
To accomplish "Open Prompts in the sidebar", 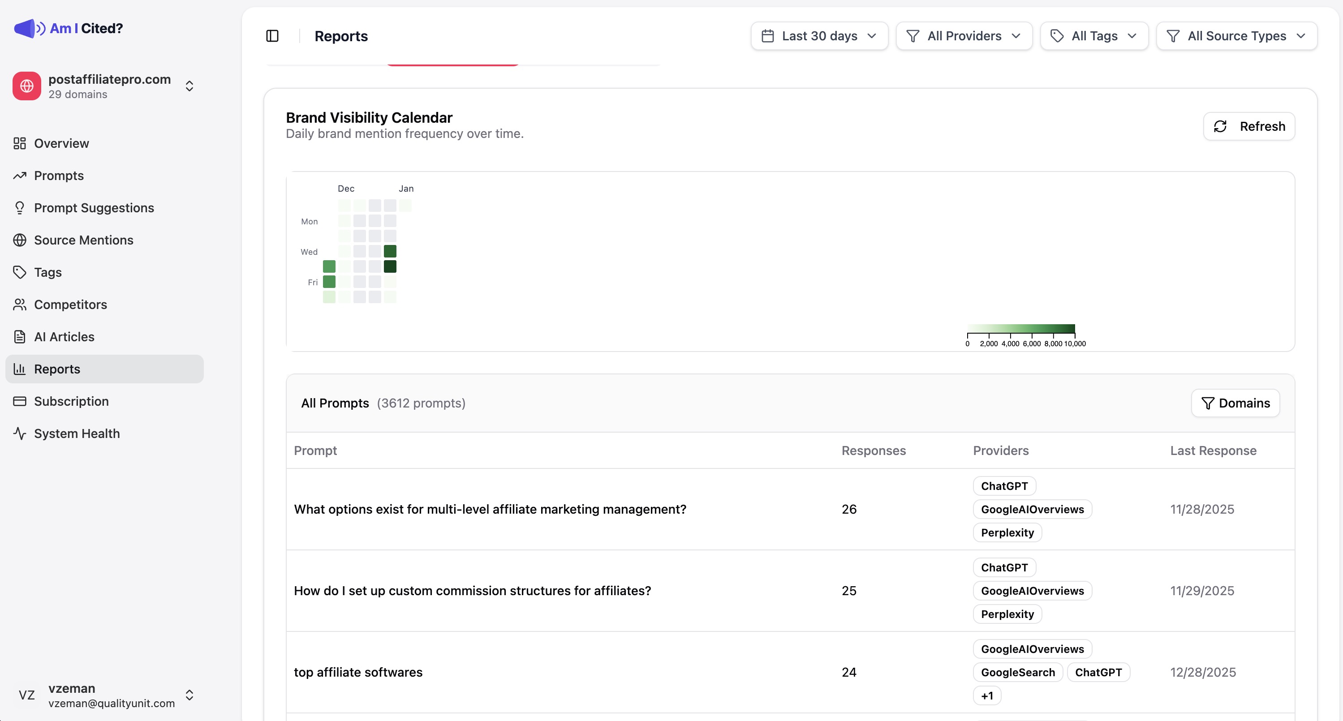I will tap(59, 176).
